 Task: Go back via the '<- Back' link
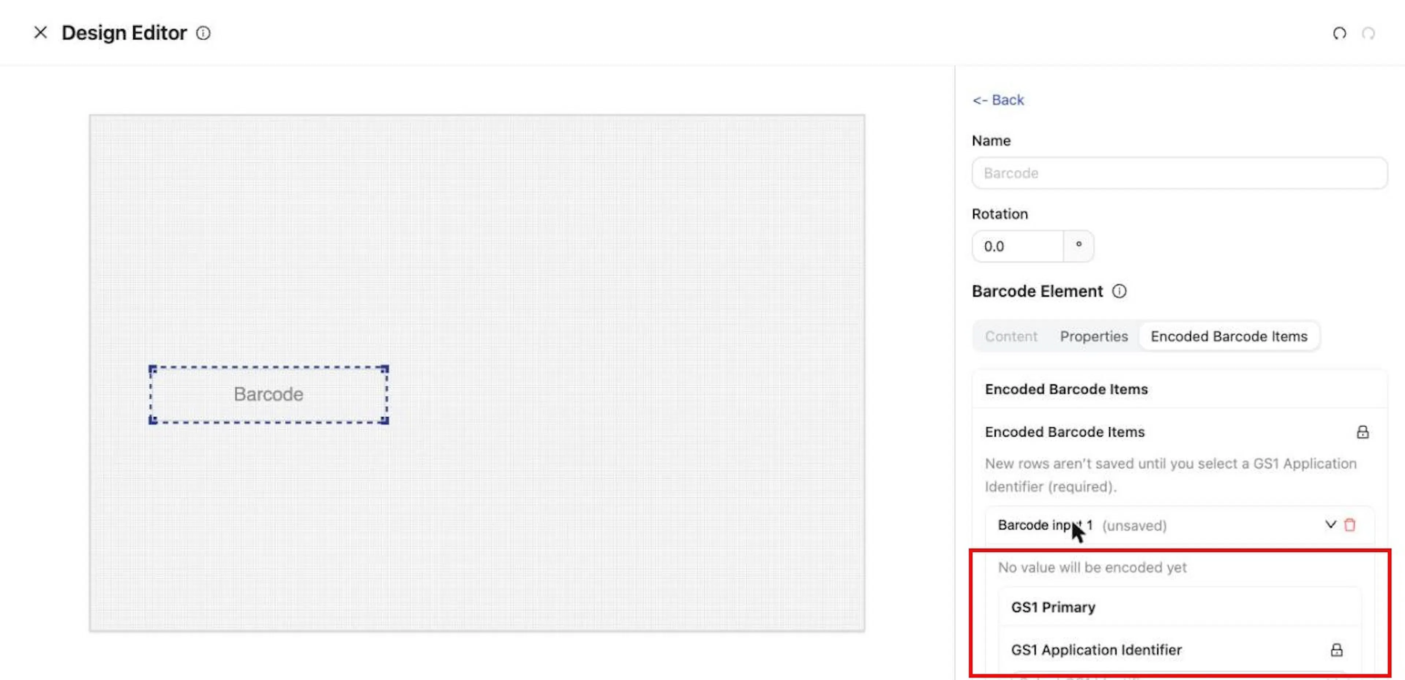click(x=998, y=100)
